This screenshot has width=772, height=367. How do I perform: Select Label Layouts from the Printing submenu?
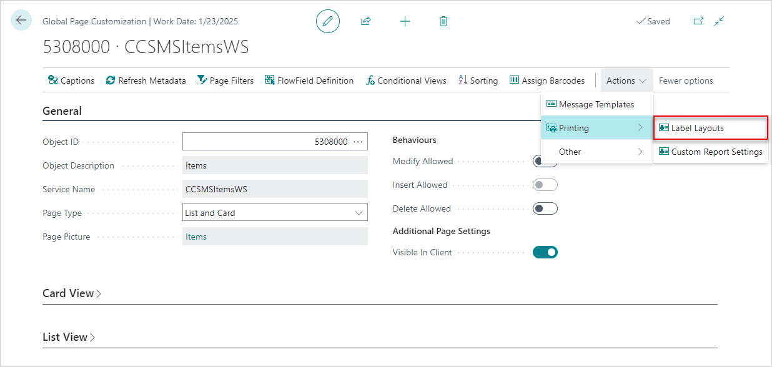710,127
